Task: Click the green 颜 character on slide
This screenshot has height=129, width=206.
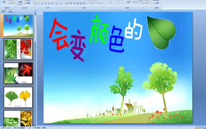Action: pos(99,30)
